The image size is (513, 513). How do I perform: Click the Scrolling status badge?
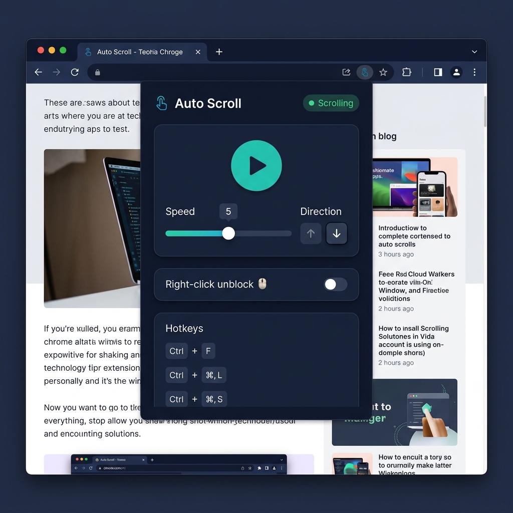click(x=331, y=103)
